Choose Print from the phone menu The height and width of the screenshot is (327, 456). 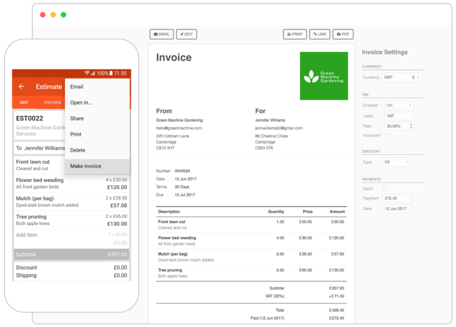pyautogui.click(x=97, y=134)
